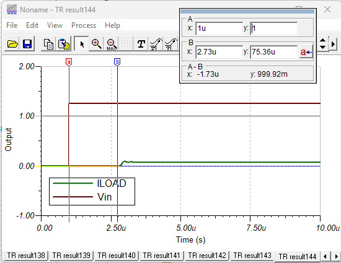Activate the zoom-in magnifier tool
The image size is (341, 263).
click(97, 44)
